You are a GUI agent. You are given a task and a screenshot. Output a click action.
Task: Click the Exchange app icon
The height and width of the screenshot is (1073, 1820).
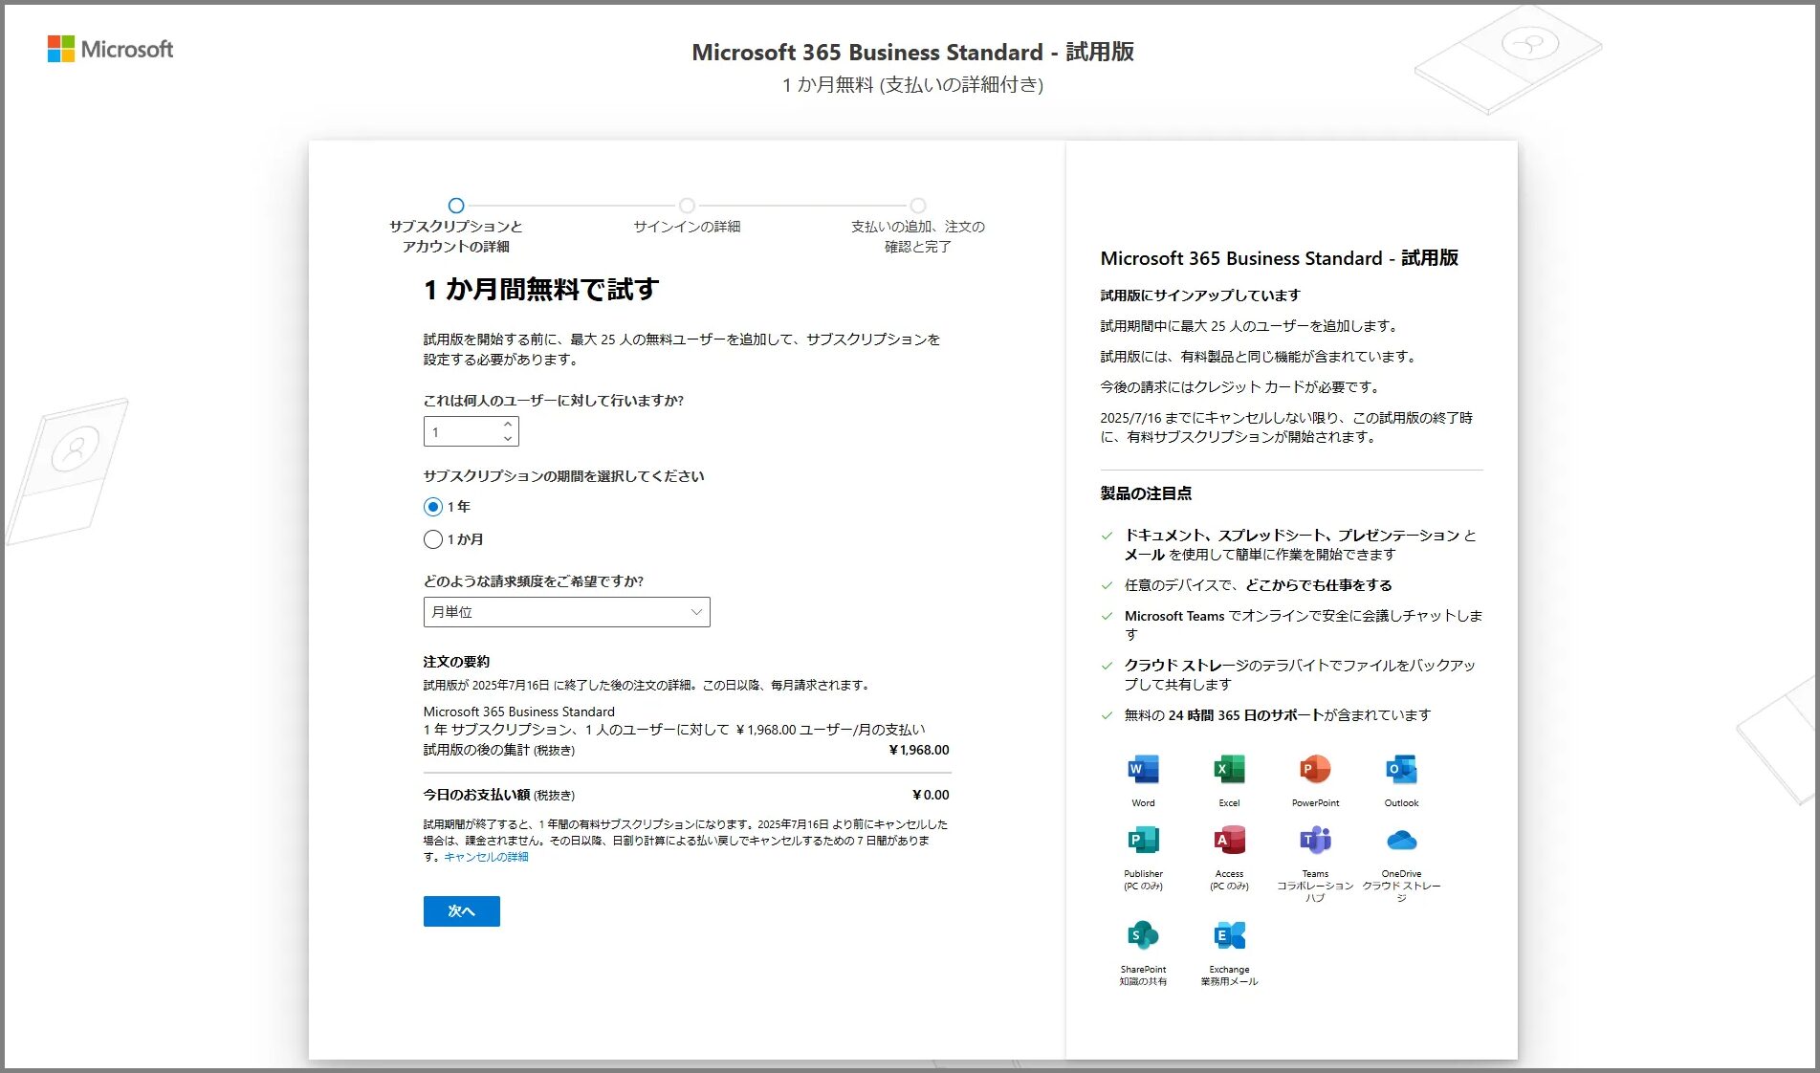coord(1229,935)
